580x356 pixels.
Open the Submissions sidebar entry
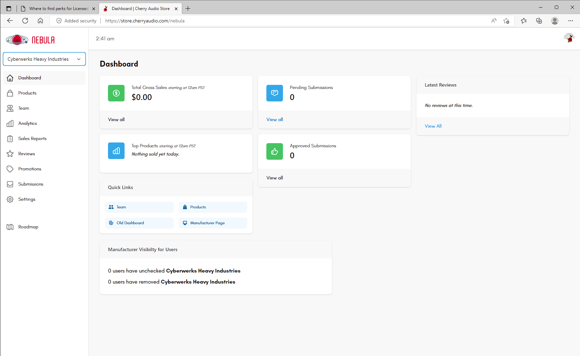point(44,184)
